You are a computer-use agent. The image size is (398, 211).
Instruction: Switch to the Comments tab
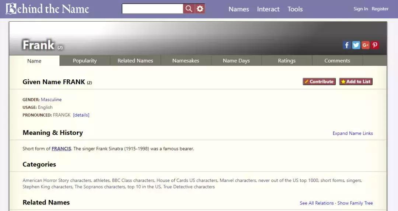click(x=337, y=61)
